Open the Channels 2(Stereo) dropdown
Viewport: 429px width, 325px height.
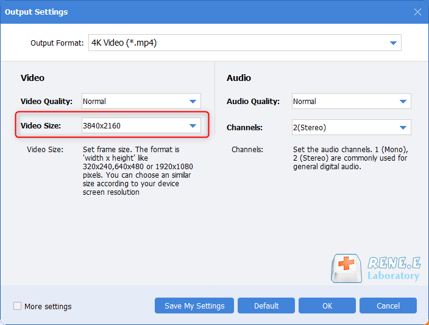[351, 127]
